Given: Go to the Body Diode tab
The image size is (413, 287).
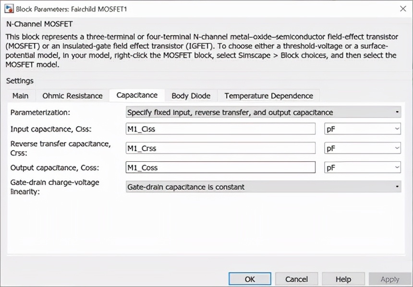Looking at the screenshot, I should (191, 96).
